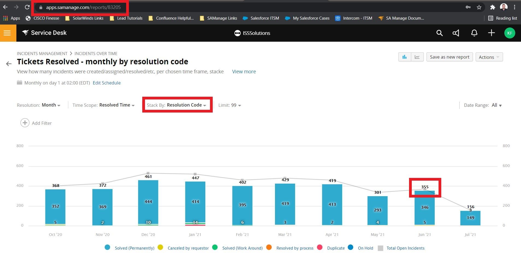Switch to bar chart view icon
The height and width of the screenshot is (267, 521).
[405, 57]
